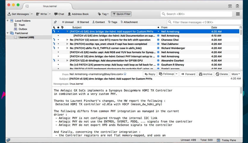248x143 pixels.
Task: Toggle the Attachment quick filter
Action: (x=129, y=22)
